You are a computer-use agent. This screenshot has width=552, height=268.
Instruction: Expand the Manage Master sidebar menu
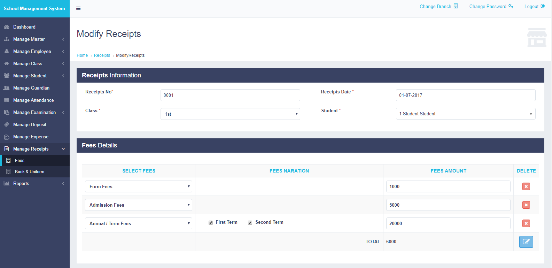point(34,39)
